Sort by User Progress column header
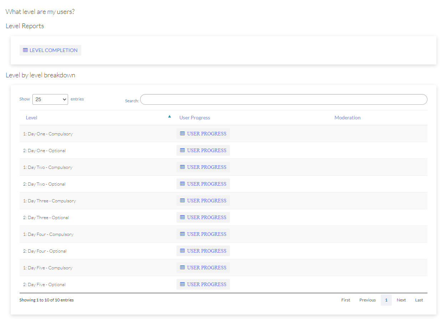Image resolution: width=446 pixels, height=321 pixels. [195, 118]
